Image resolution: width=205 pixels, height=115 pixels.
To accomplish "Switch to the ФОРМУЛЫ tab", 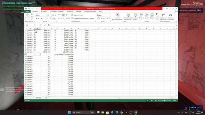I will (70, 11).
